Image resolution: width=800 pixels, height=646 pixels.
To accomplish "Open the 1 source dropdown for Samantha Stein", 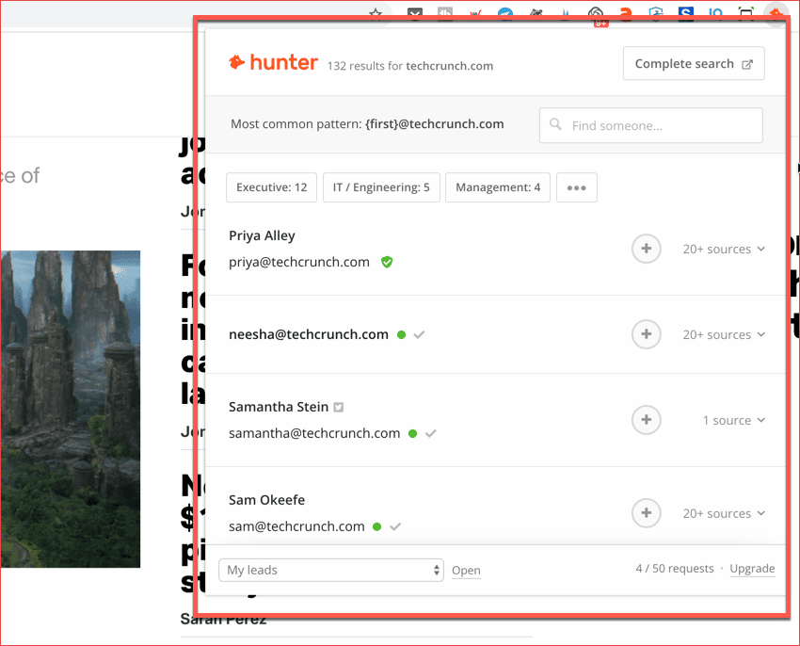I will pyautogui.click(x=734, y=420).
